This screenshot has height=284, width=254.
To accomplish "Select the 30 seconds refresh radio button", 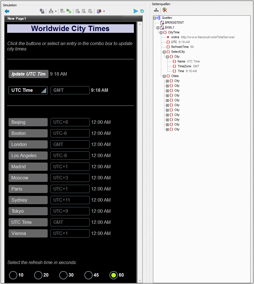I will point(63,275).
